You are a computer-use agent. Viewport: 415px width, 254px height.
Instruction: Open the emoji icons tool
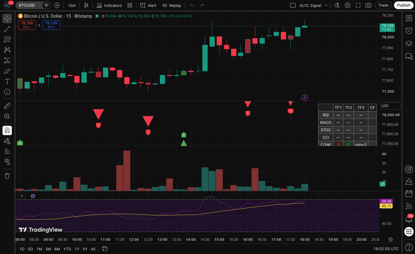pyautogui.click(x=7, y=92)
